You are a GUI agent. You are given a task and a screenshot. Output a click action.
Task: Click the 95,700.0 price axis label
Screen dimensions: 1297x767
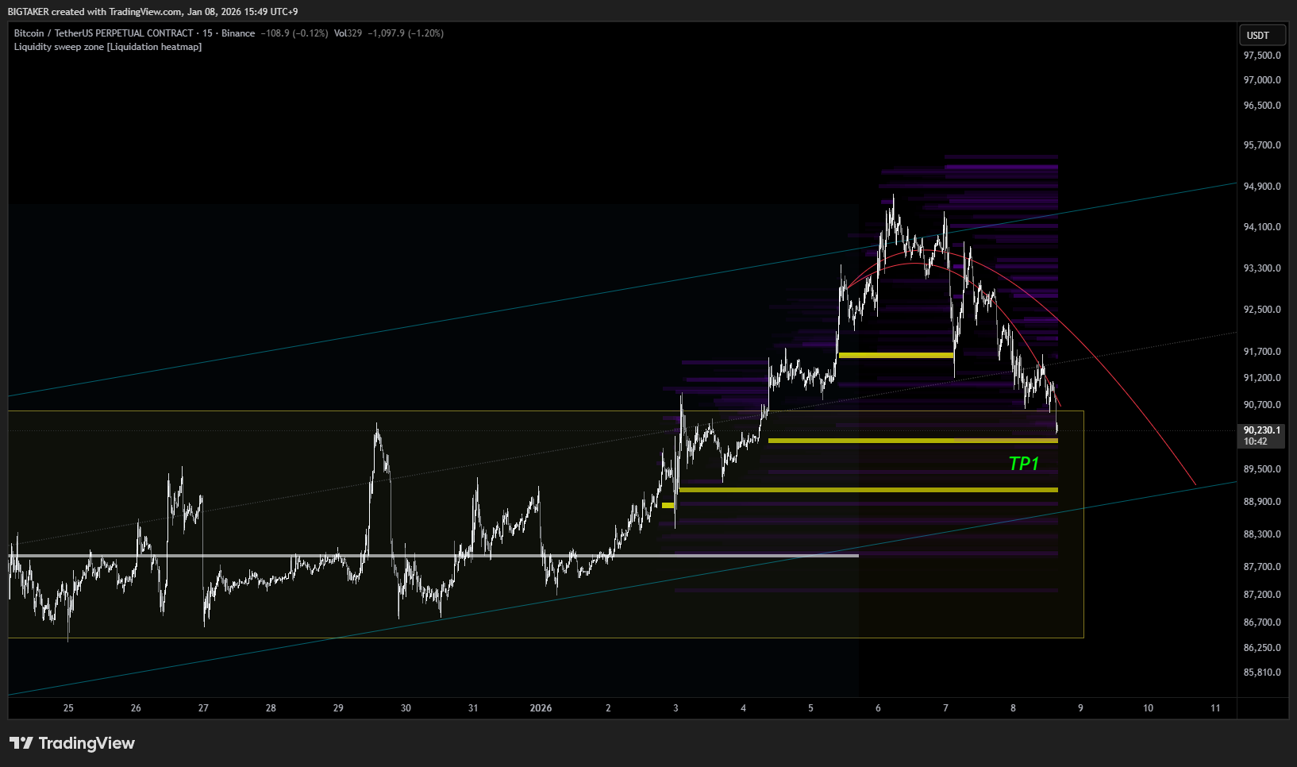tap(1262, 145)
